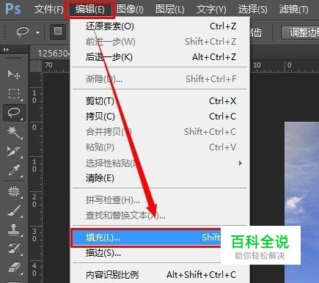This screenshot has height=283, width=319.
Task: Click the lasso tool preset icon in options bar
Action: (23, 32)
